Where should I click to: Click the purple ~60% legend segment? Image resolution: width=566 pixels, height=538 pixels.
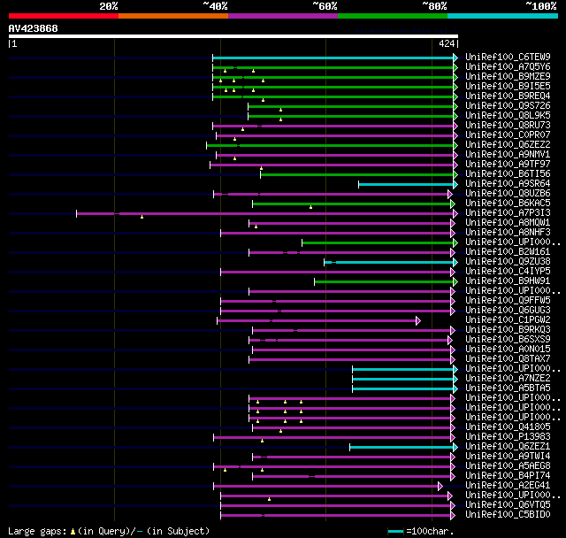pyautogui.click(x=283, y=16)
